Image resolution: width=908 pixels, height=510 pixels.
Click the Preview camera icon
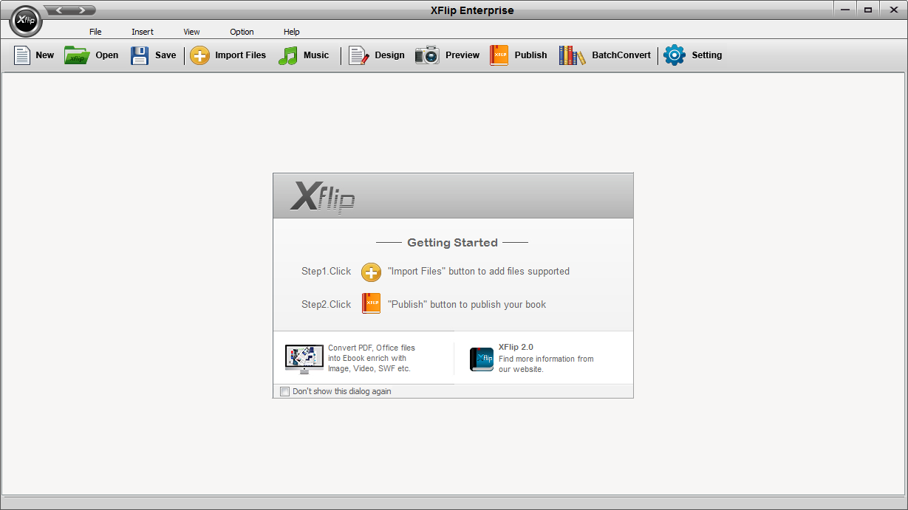[x=427, y=55]
